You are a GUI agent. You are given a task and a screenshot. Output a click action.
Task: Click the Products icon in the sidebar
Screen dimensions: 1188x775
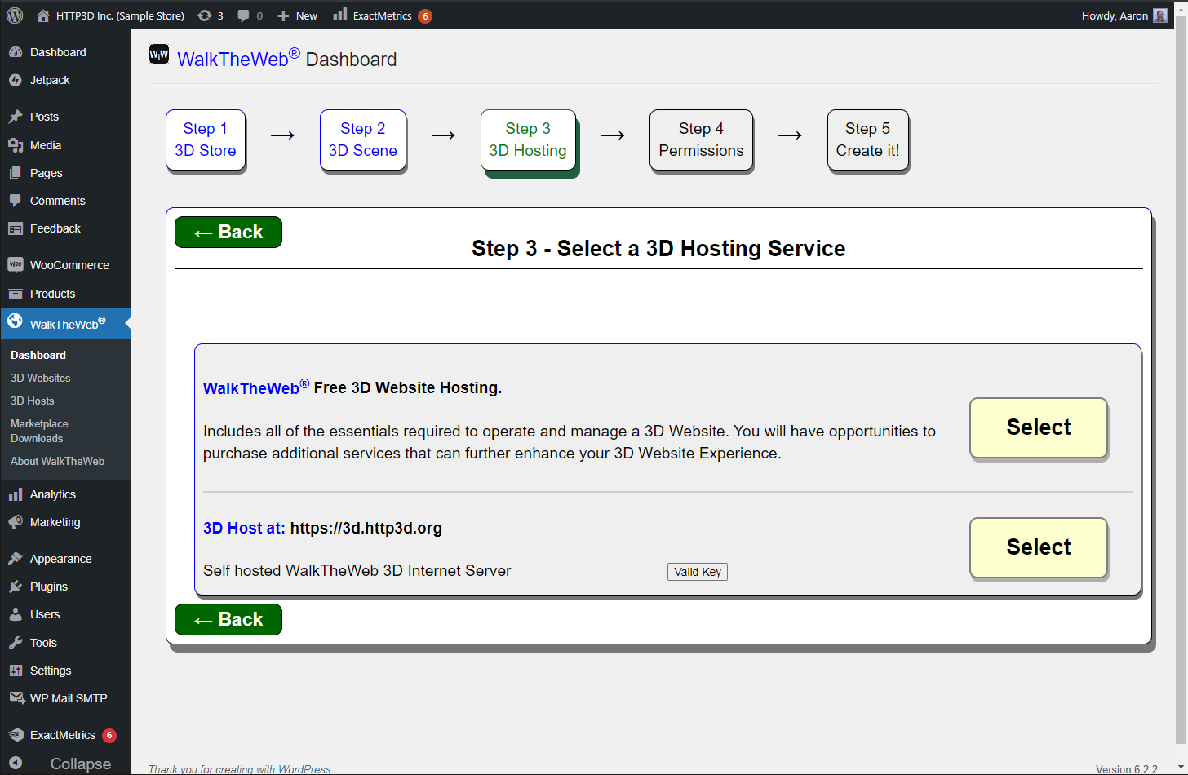coord(16,294)
